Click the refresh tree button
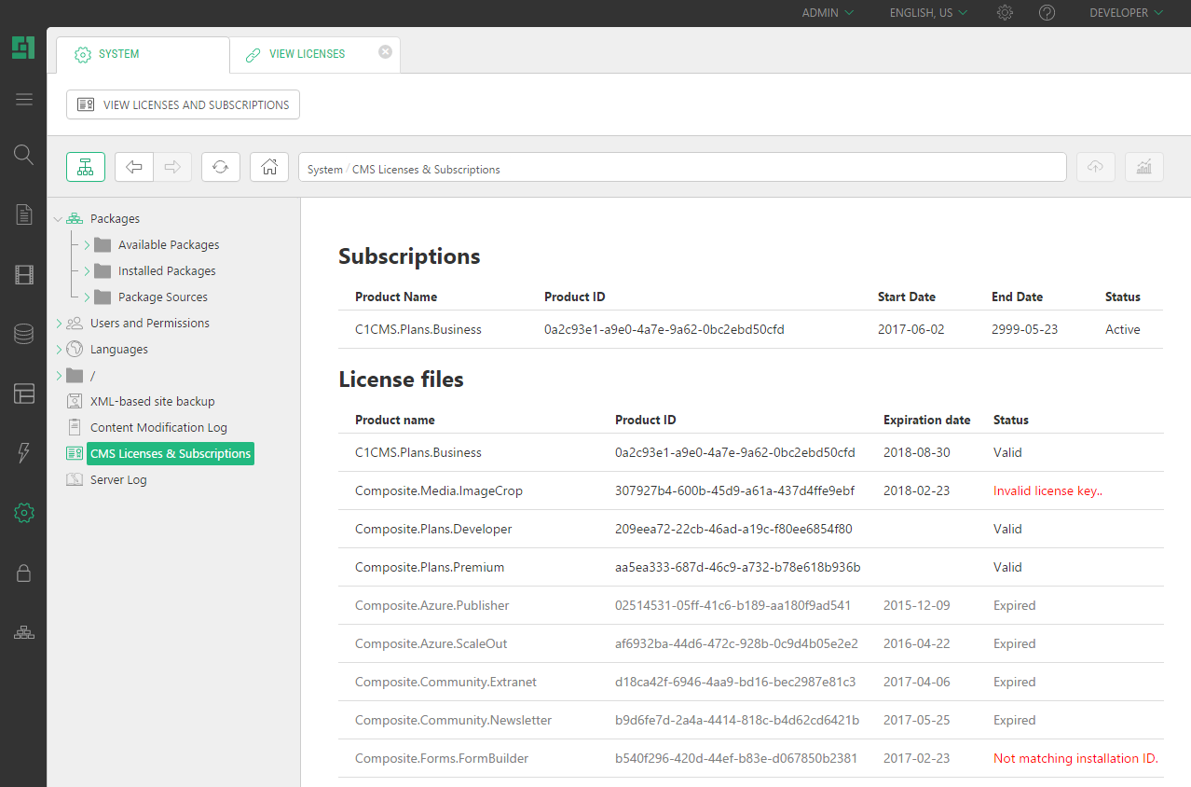Screen dimensions: 1191x787 click(220, 167)
